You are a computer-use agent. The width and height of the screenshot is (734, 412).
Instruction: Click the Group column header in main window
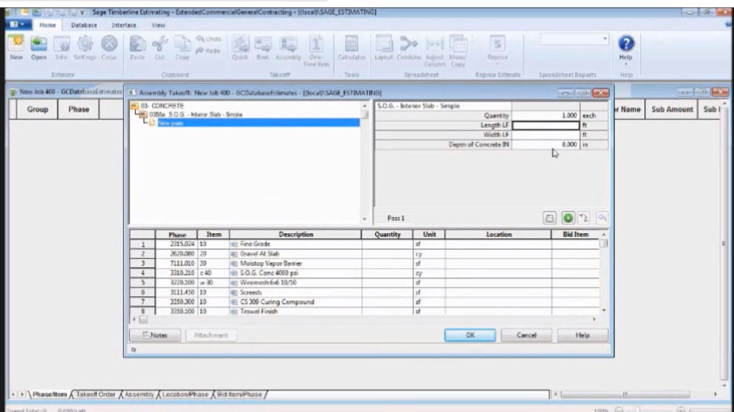pyautogui.click(x=37, y=109)
